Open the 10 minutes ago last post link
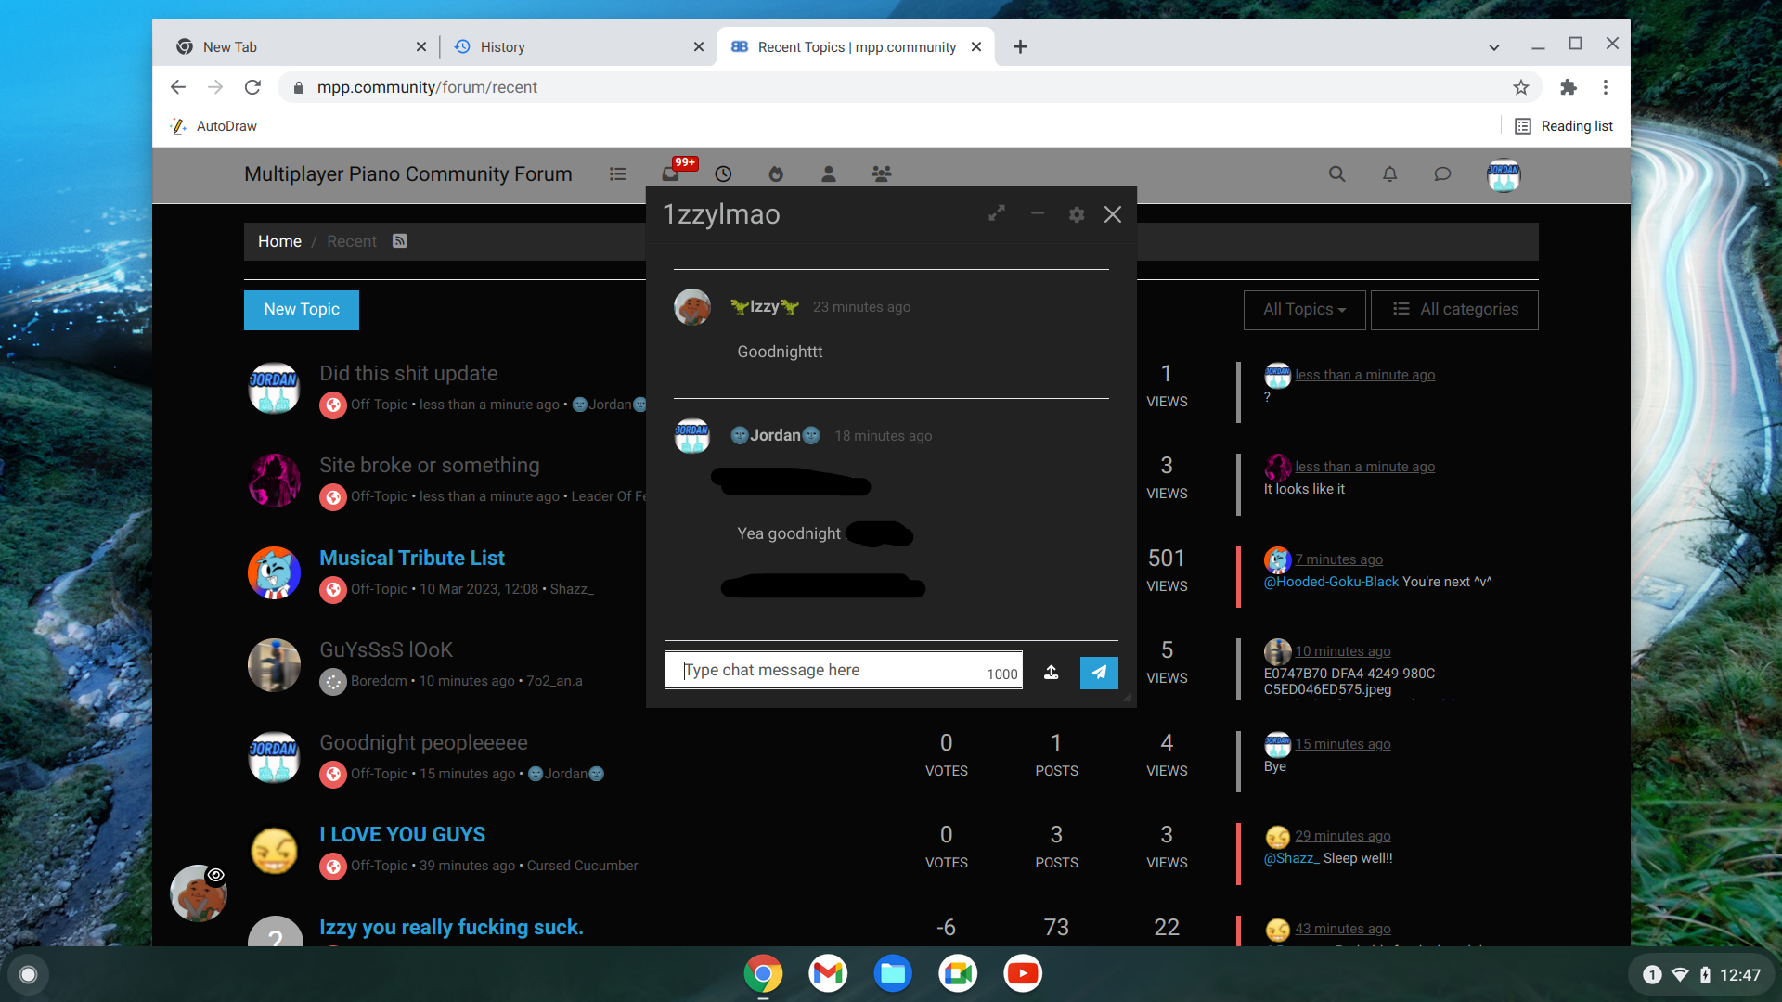This screenshot has width=1782, height=1002. click(1342, 651)
